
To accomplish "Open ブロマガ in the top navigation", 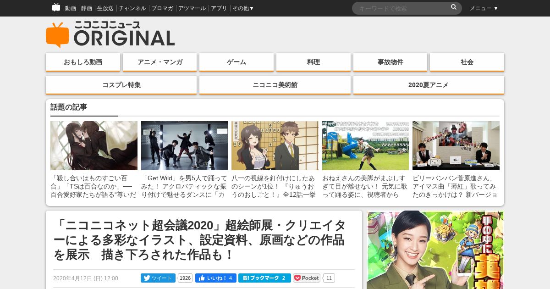I will point(162,8).
